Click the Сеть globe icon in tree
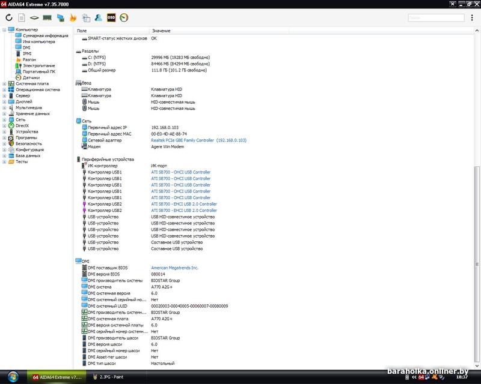This screenshot has width=481, height=384. (x=11, y=120)
